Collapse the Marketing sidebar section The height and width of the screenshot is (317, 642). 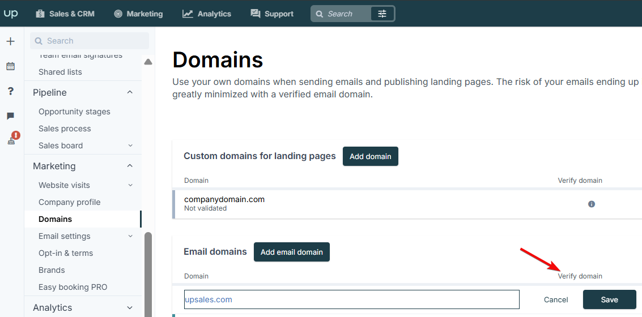click(x=130, y=166)
